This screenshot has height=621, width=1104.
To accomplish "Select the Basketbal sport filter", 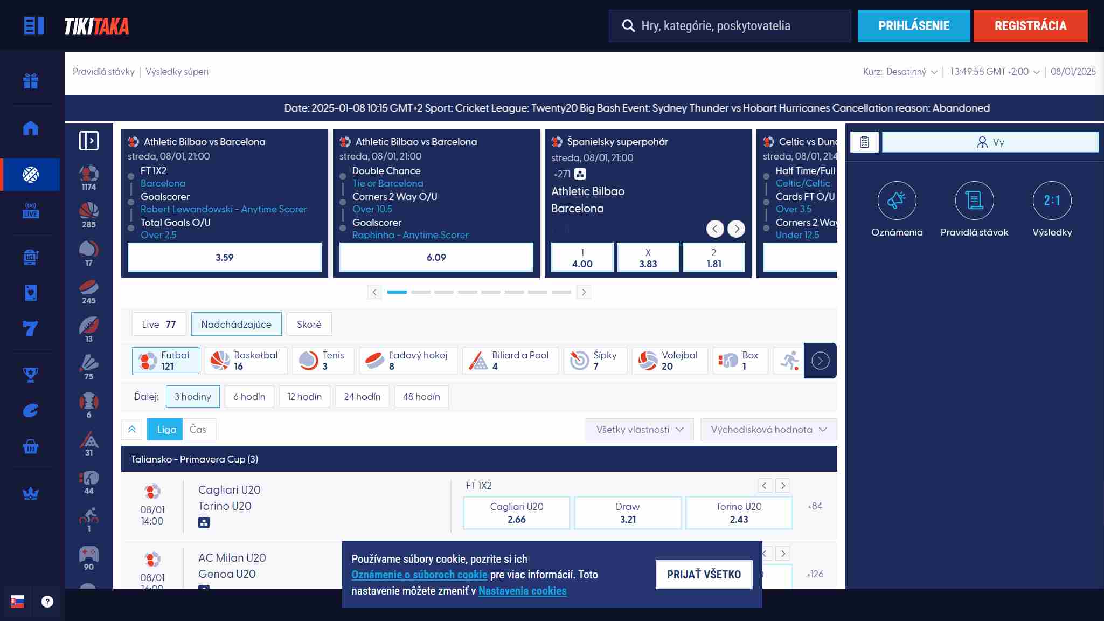I will 246,361.
